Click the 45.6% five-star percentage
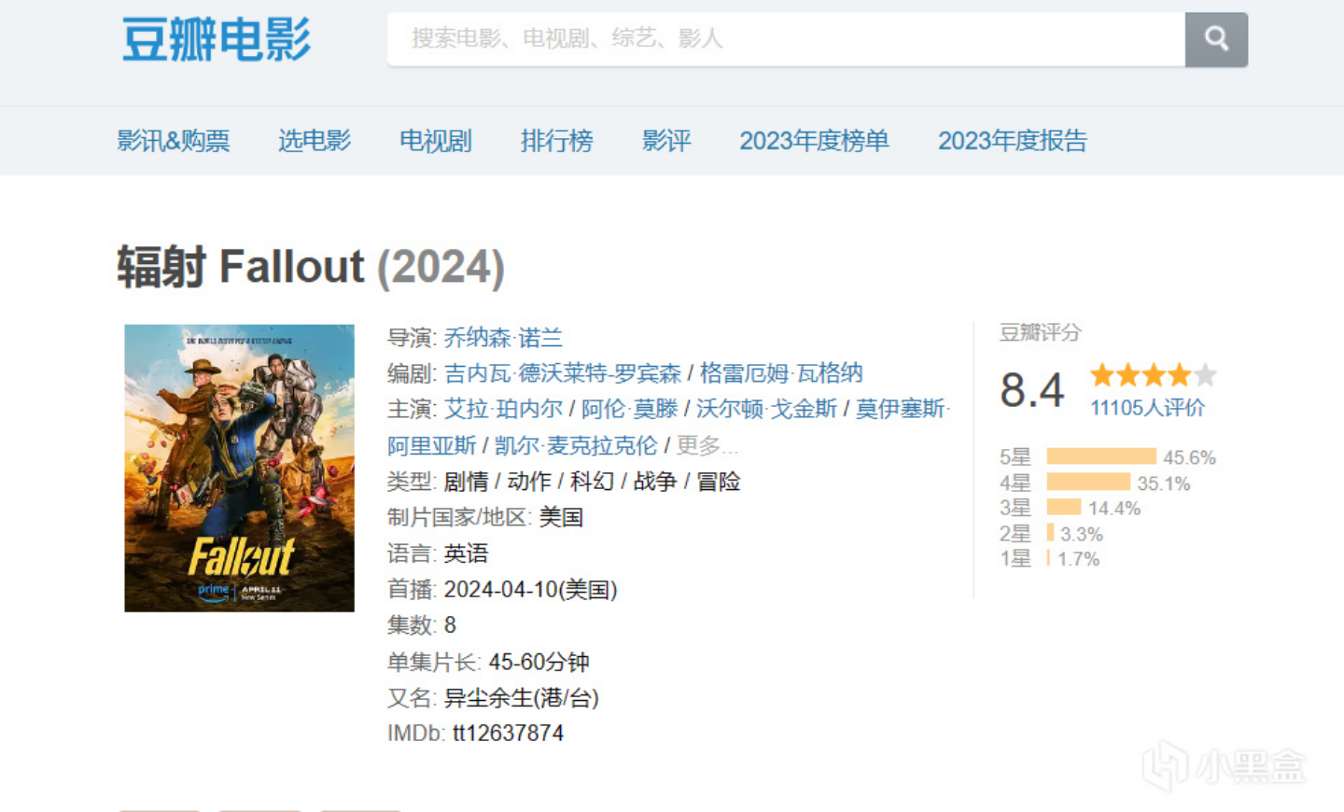1344x812 pixels. (1189, 457)
